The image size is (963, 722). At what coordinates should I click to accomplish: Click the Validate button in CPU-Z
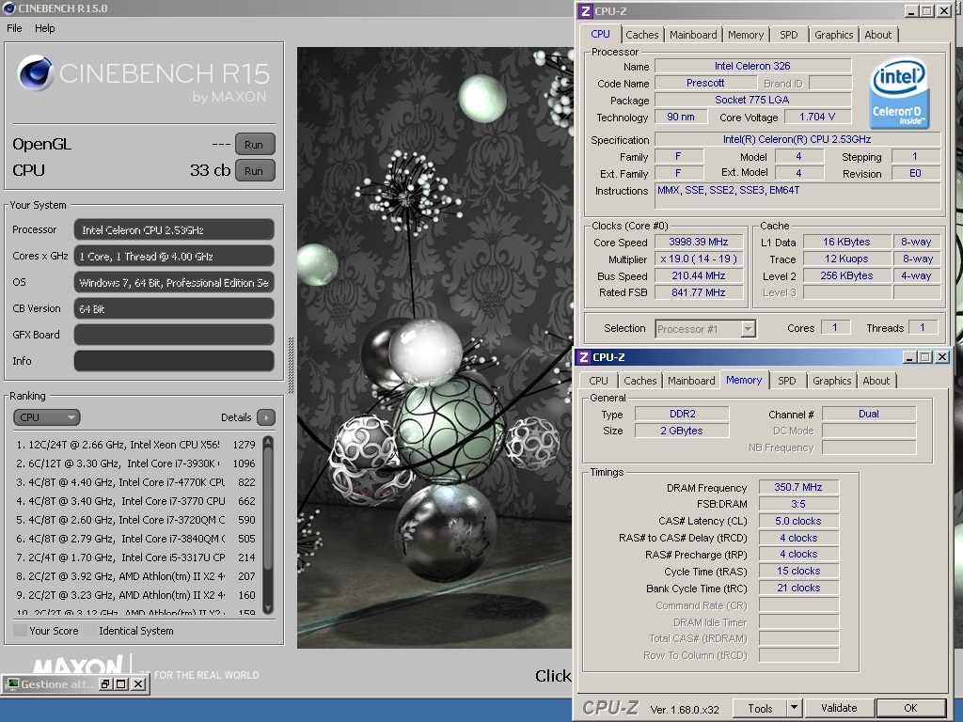tap(839, 708)
